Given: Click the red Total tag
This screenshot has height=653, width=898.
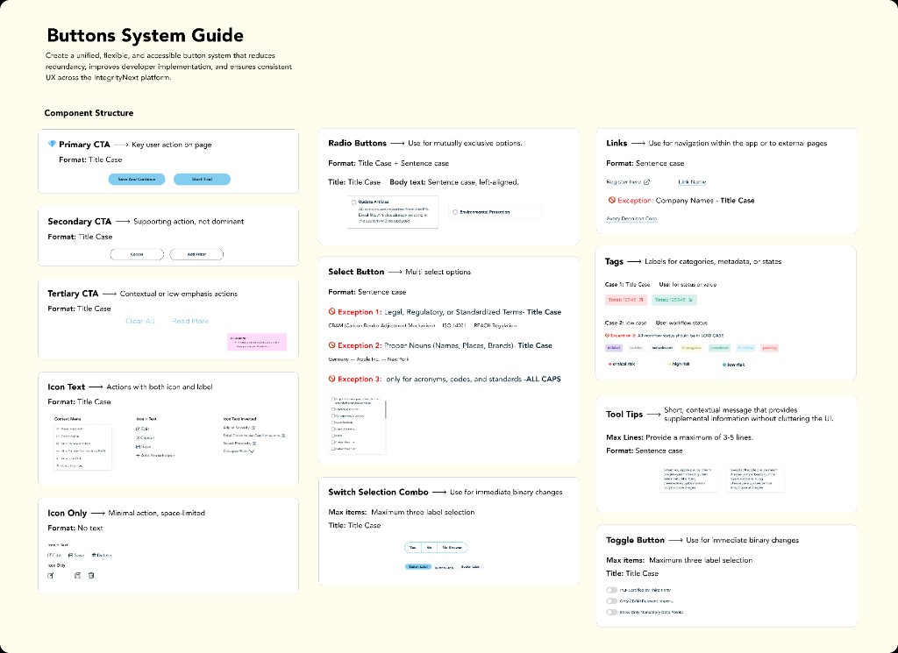Looking at the screenshot, I should [x=625, y=300].
